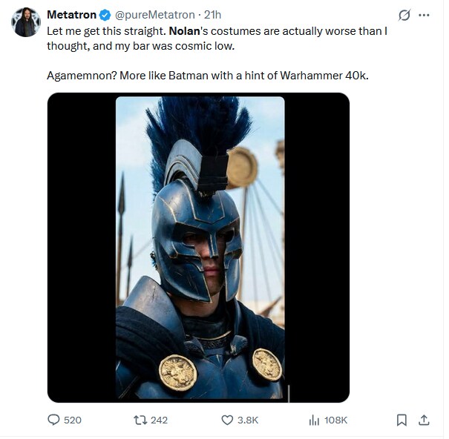Click the 21h post timestamp
449x439 pixels.
pyautogui.click(x=213, y=15)
